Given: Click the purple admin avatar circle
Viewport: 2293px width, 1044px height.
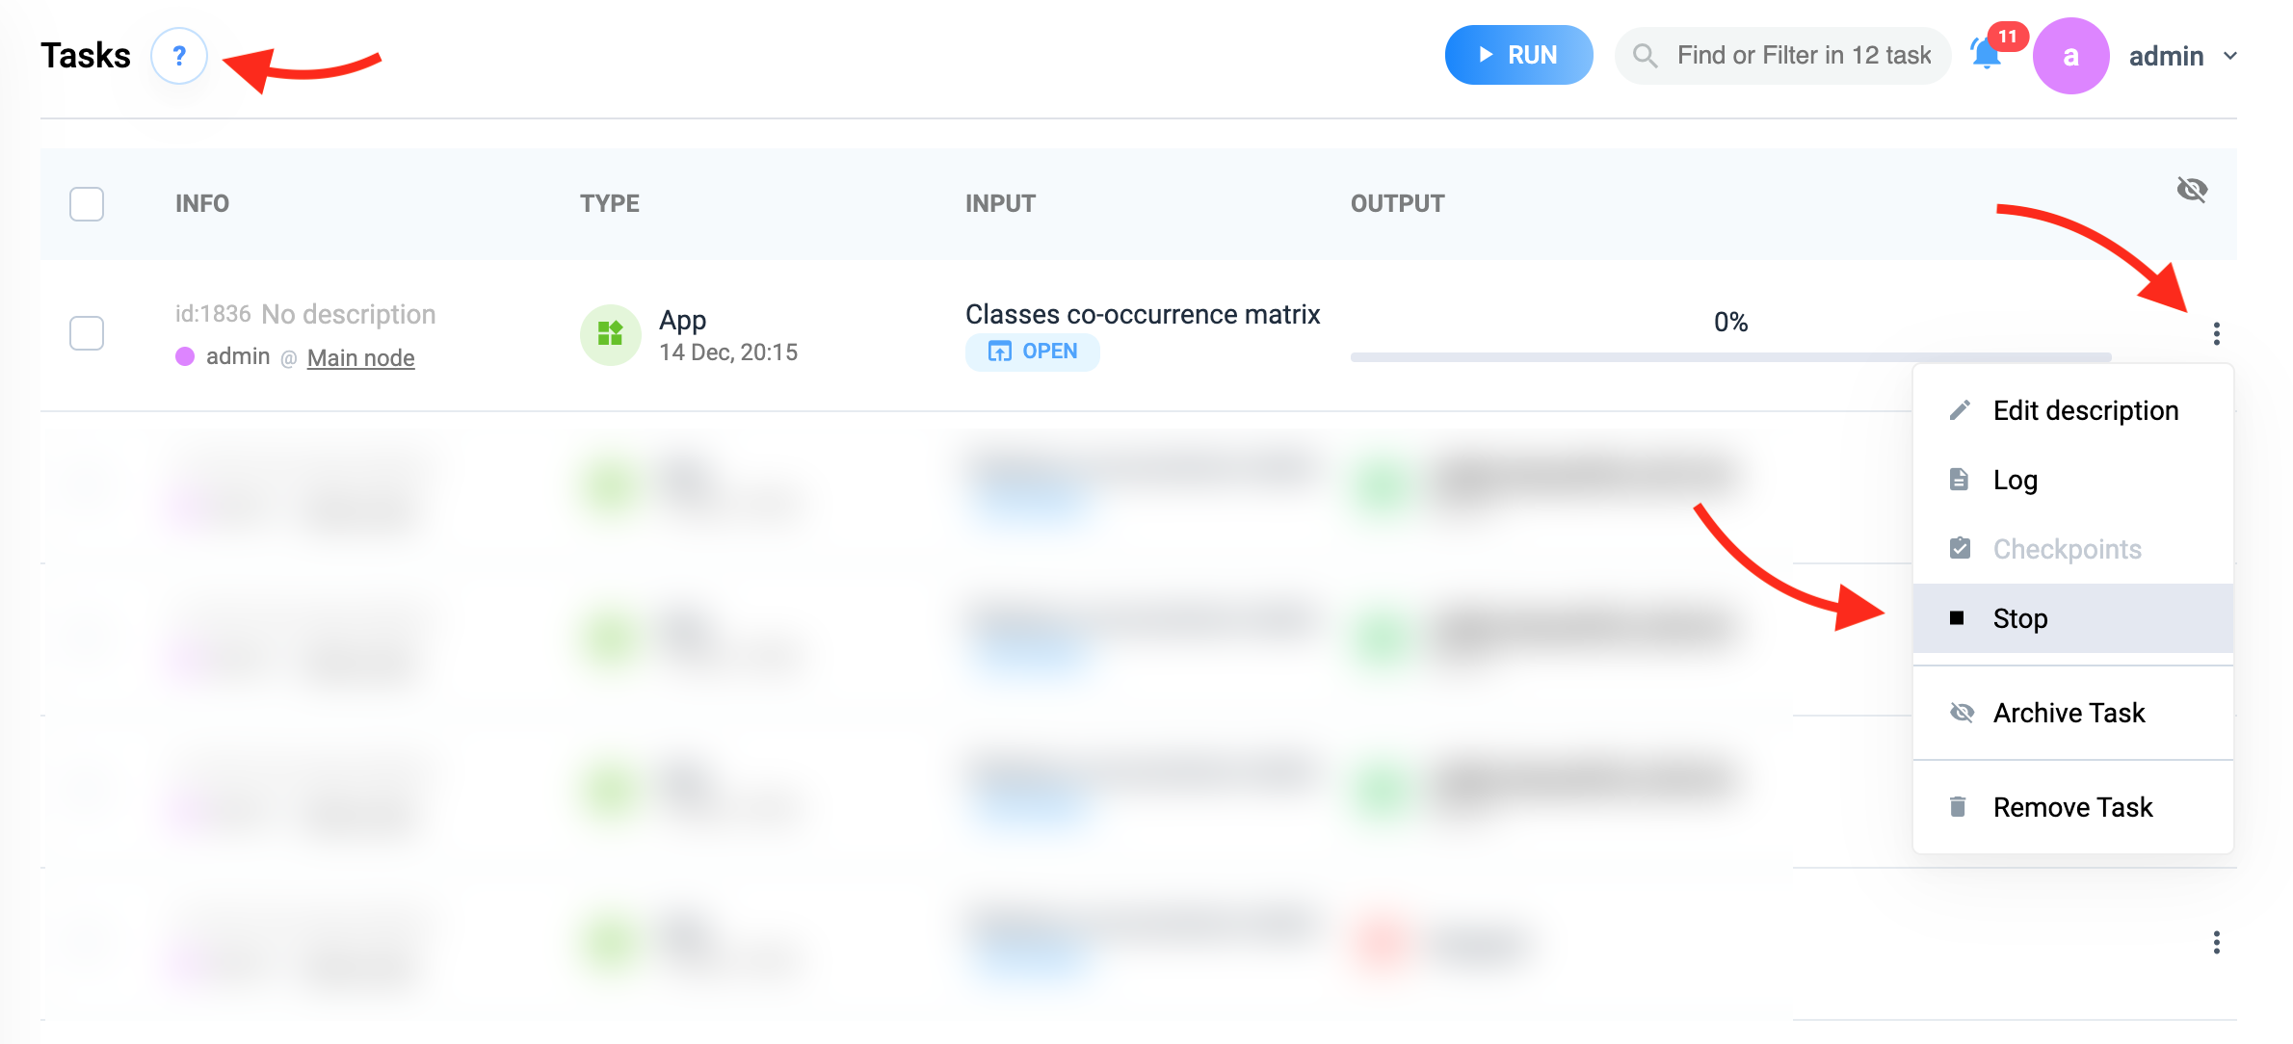Looking at the screenshot, I should click(x=2070, y=56).
